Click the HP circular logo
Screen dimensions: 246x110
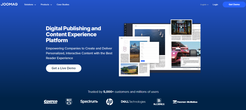(109, 102)
